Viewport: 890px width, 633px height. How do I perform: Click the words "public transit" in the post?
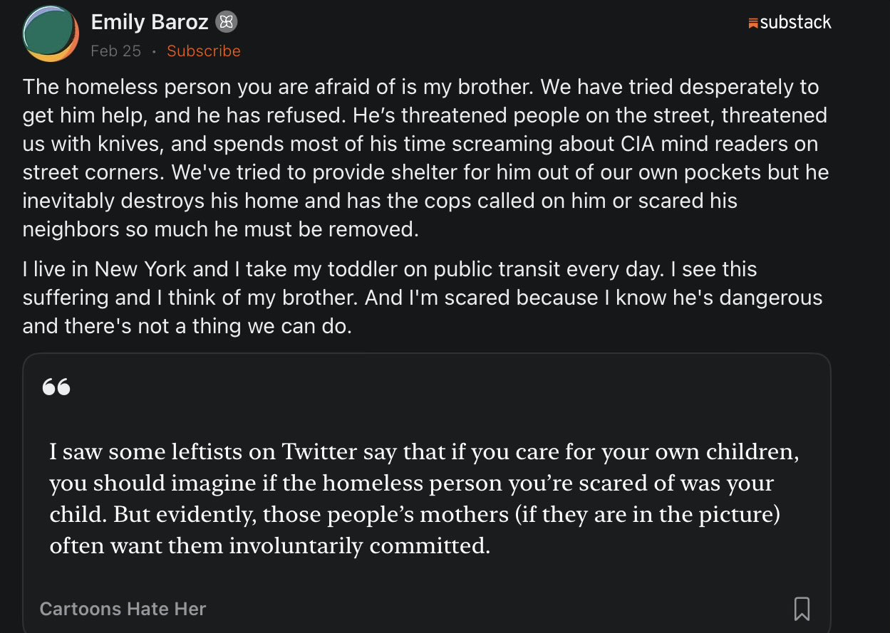497,269
